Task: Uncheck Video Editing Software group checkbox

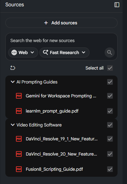Action: [110, 125]
